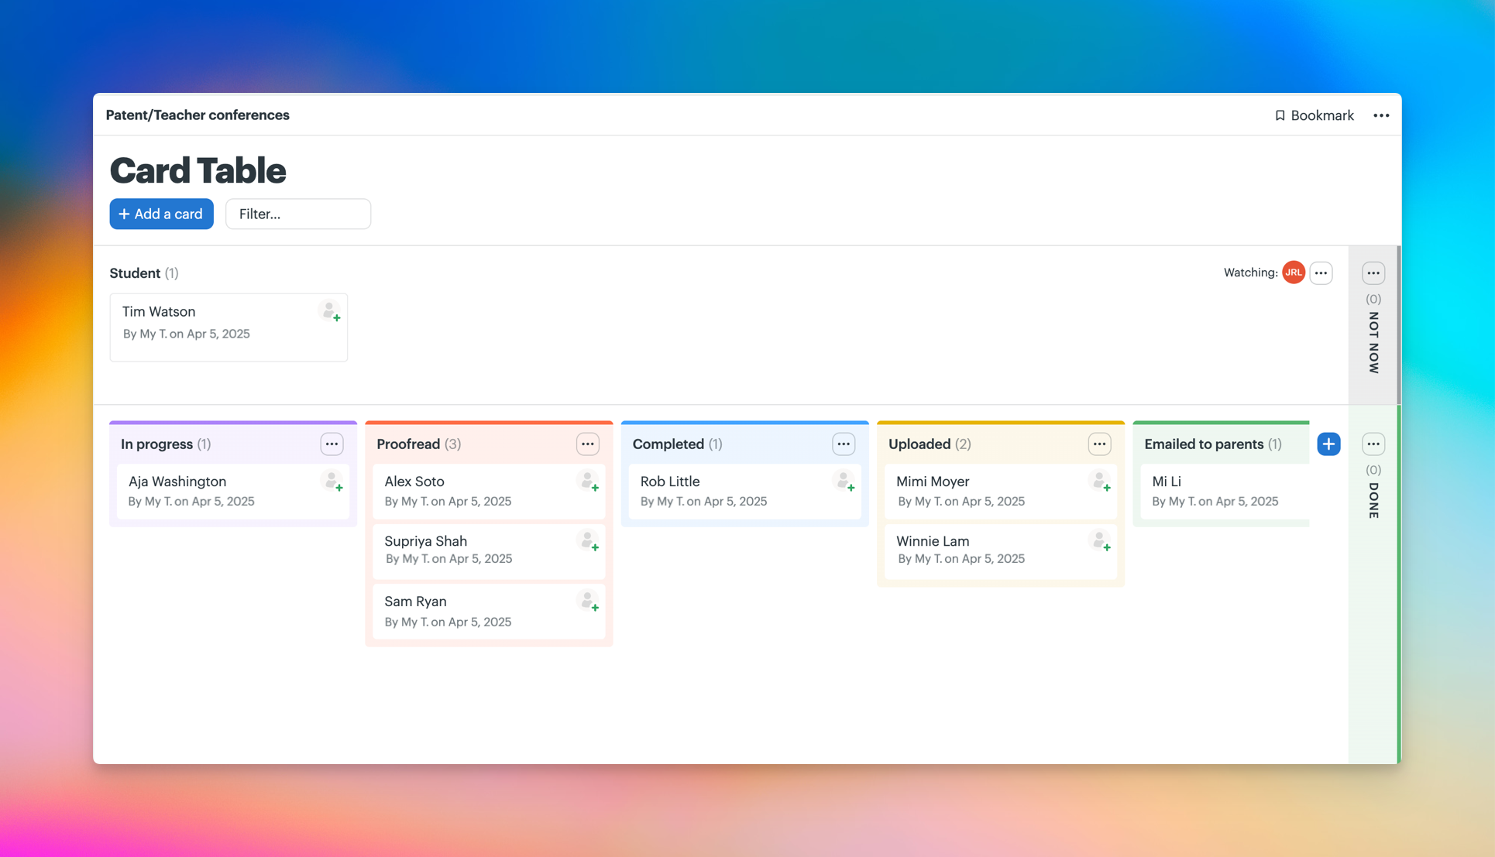Assign someone to Rob Little card

coord(844,482)
